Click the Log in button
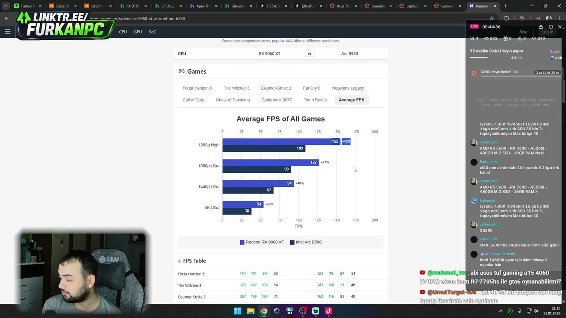Viewport: 566px width, 318px height. tap(547, 32)
